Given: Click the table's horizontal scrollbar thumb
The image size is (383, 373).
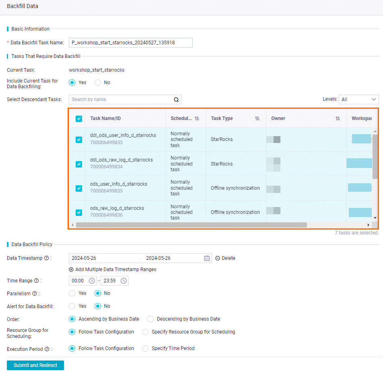Looking at the screenshot, I should (x=191, y=225).
